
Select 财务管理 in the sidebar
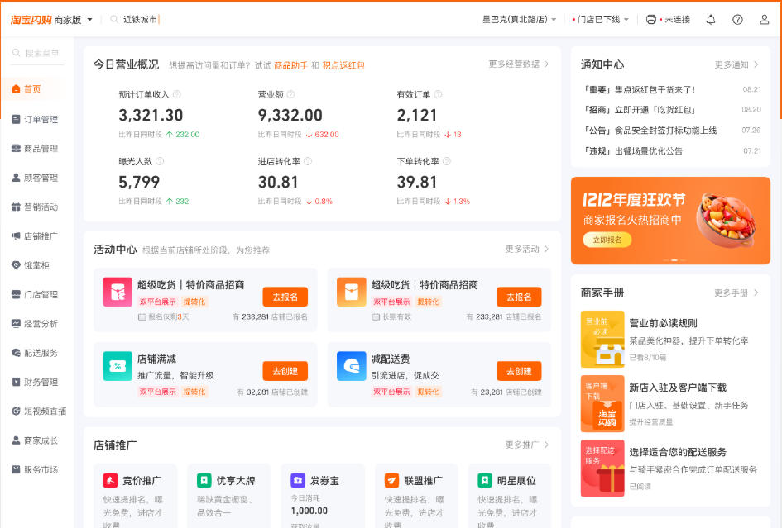(x=36, y=380)
